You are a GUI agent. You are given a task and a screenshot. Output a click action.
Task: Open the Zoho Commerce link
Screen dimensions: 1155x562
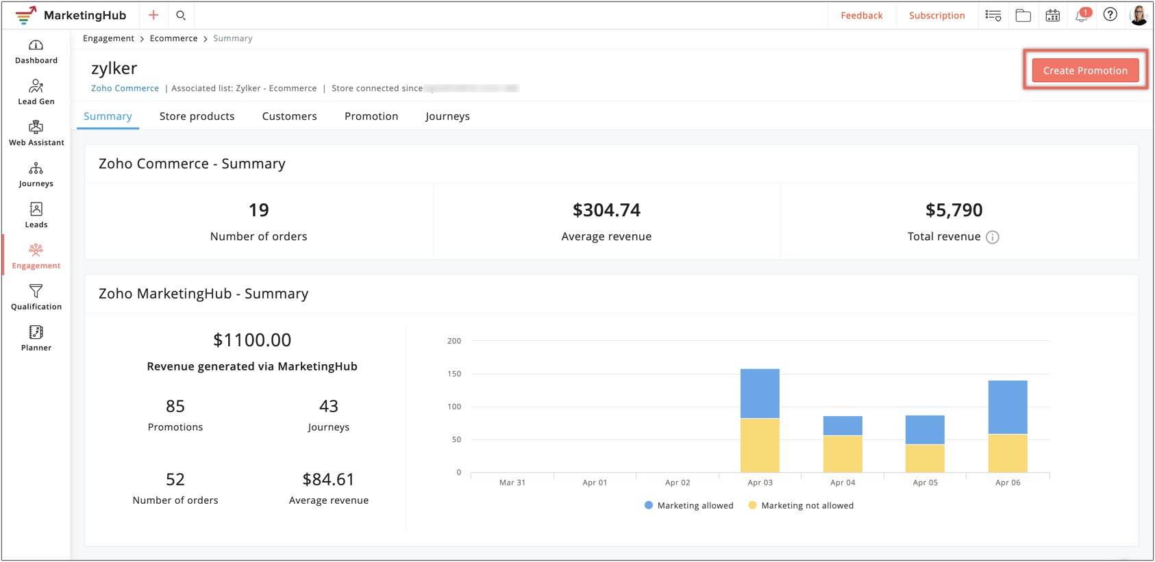[125, 88]
